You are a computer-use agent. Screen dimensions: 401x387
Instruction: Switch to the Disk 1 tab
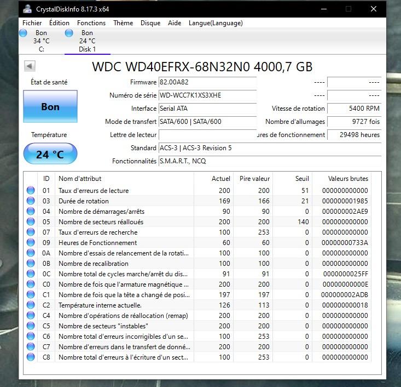click(x=87, y=41)
